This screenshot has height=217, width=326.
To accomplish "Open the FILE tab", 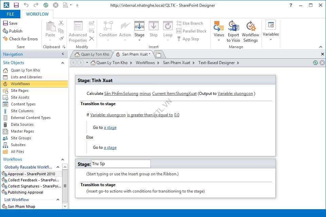I will click(10, 14).
